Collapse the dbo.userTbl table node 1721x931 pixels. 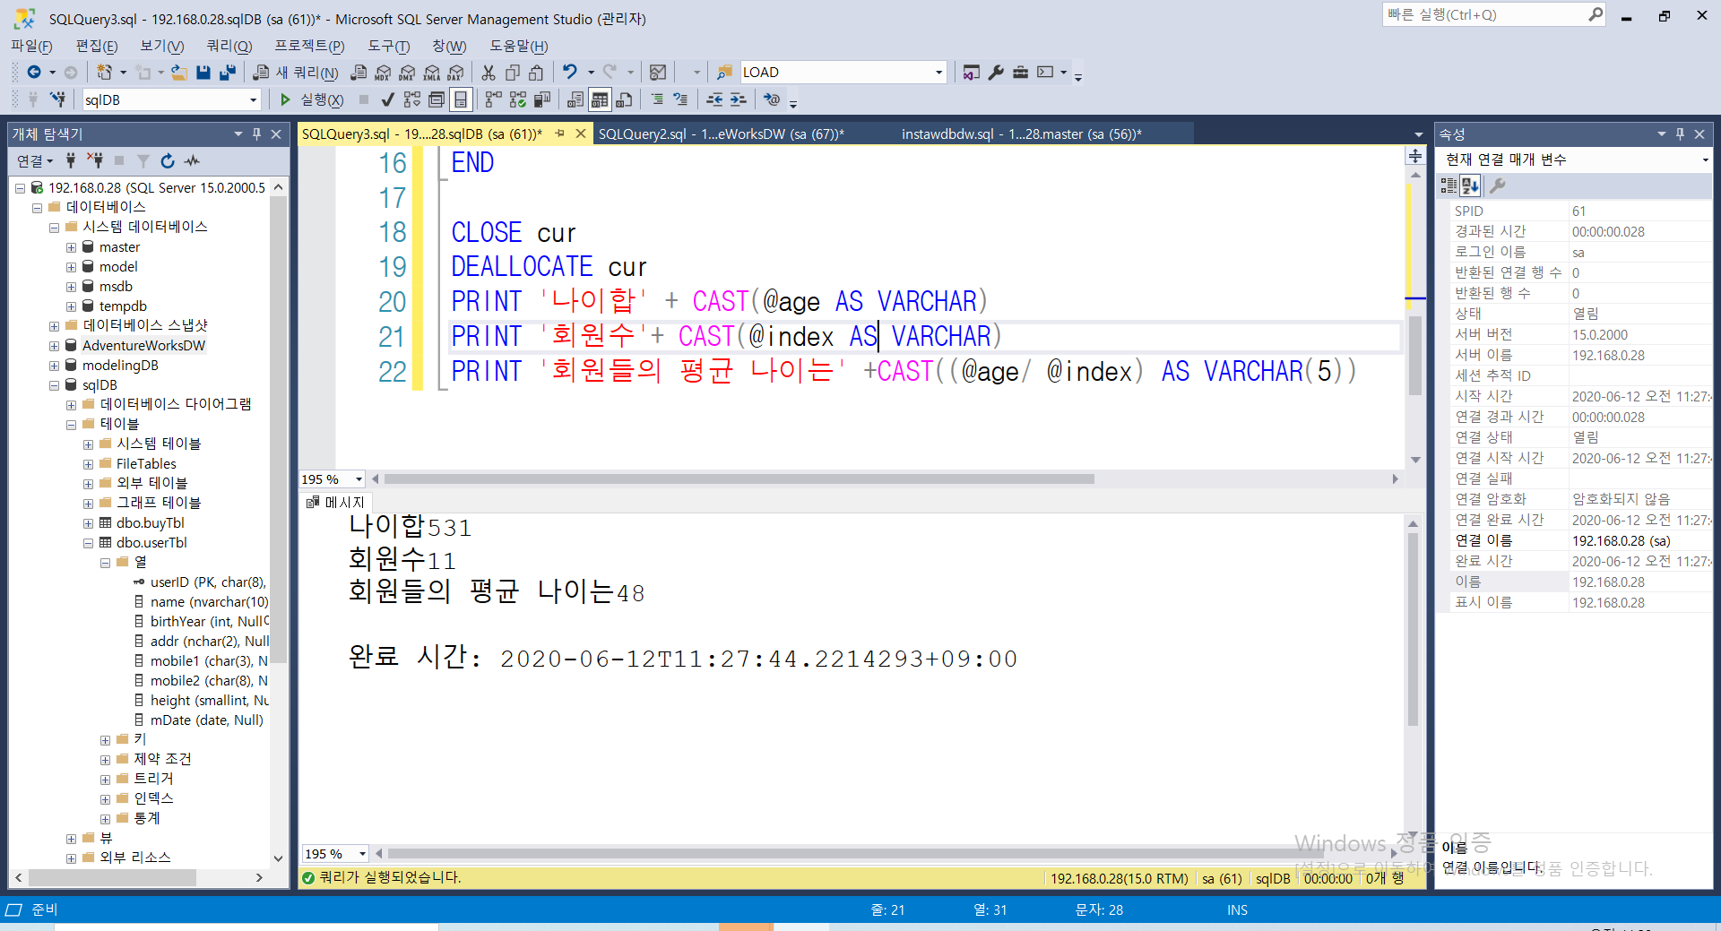[89, 543]
